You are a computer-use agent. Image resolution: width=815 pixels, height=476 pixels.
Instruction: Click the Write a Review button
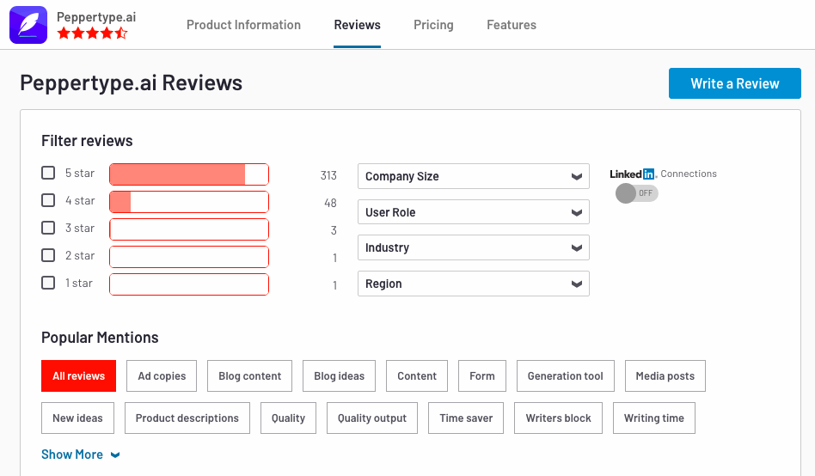[x=735, y=83]
